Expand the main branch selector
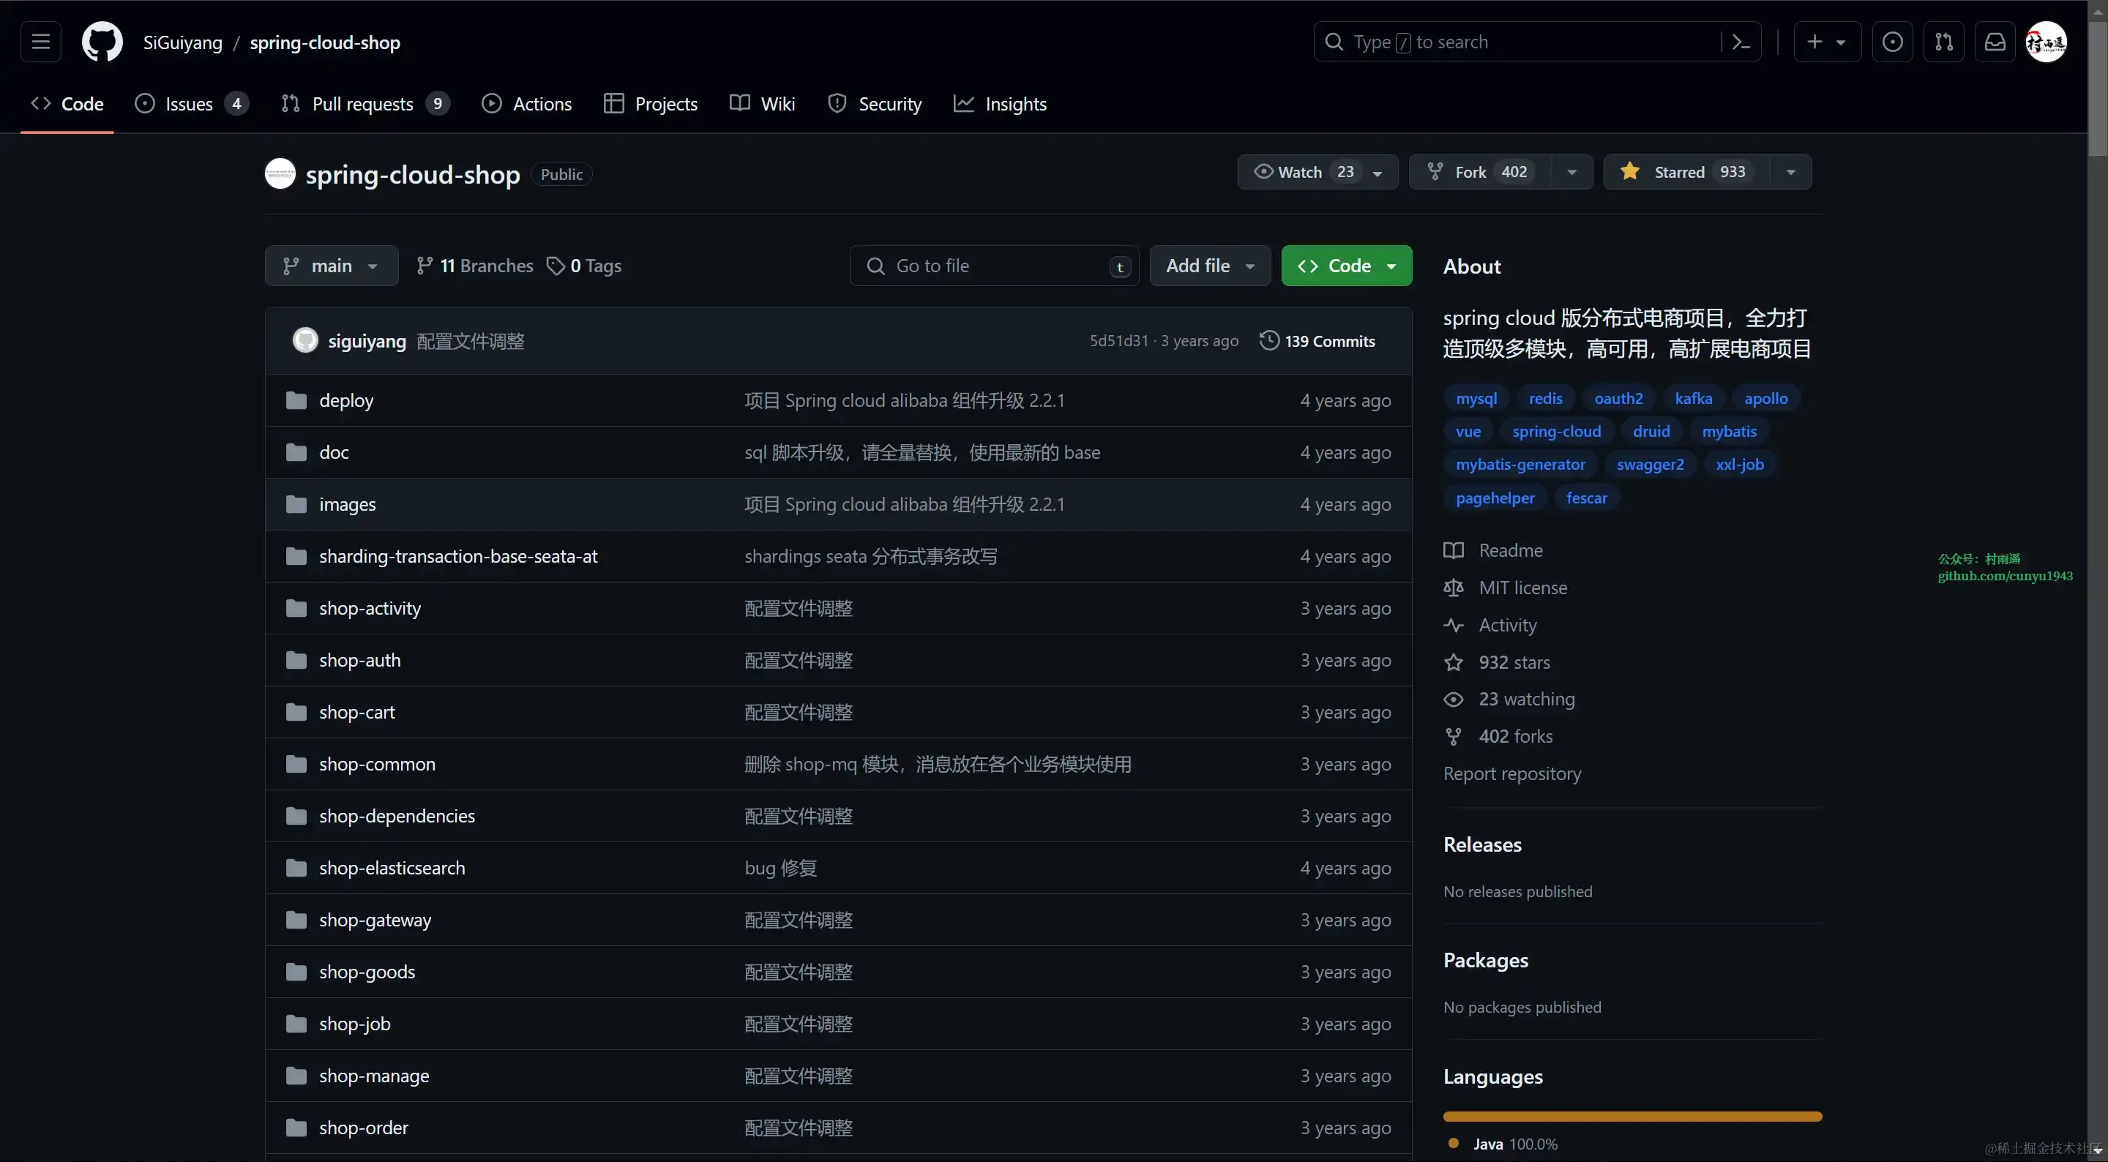This screenshot has width=2108, height=1162. pos(332,266)
